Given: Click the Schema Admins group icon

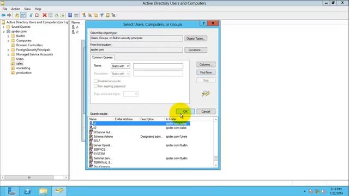Looking at the screenshot, I should [x=91, y=137].
